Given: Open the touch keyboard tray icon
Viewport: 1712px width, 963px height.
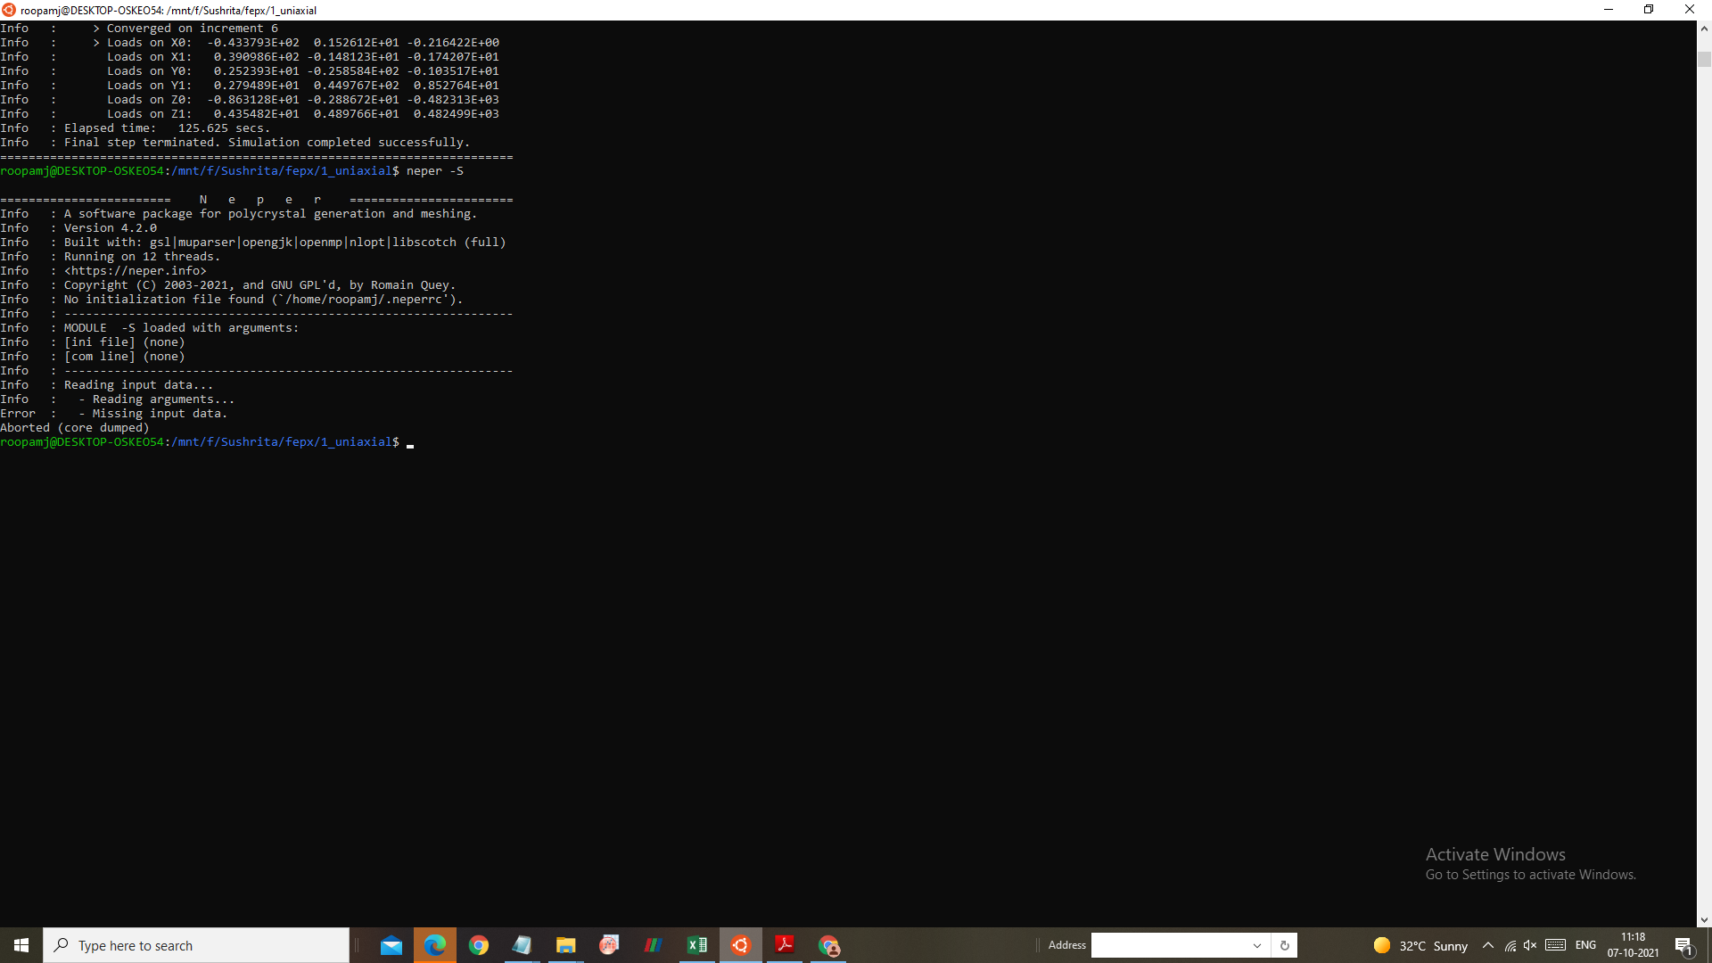Looking at the screenshot, I should (1556, 945).
